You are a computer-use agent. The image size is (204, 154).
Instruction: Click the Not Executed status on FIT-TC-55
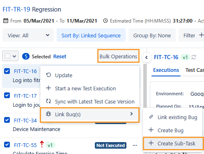pos(110,145)
